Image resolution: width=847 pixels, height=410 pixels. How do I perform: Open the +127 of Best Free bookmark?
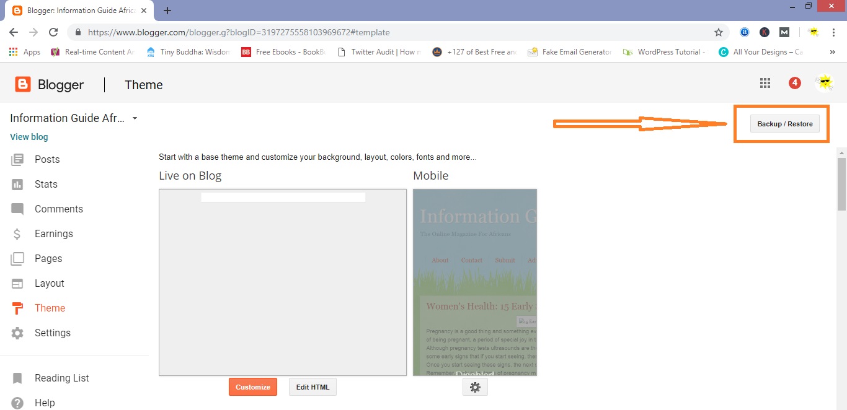pyautogui.click(x=474, y=52)
